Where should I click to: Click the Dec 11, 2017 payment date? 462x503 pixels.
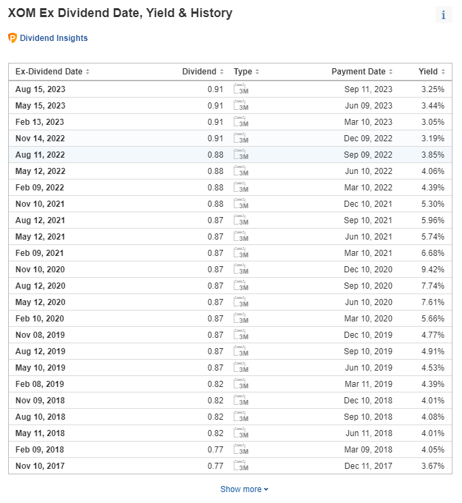pos(368,465)
